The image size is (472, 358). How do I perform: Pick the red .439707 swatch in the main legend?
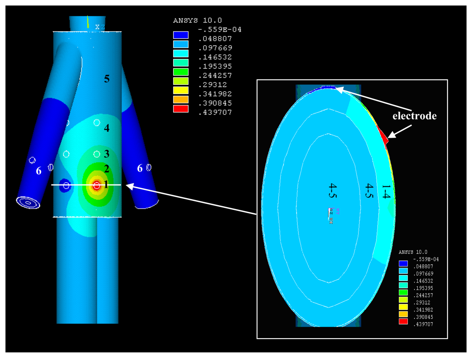point(181,109)
